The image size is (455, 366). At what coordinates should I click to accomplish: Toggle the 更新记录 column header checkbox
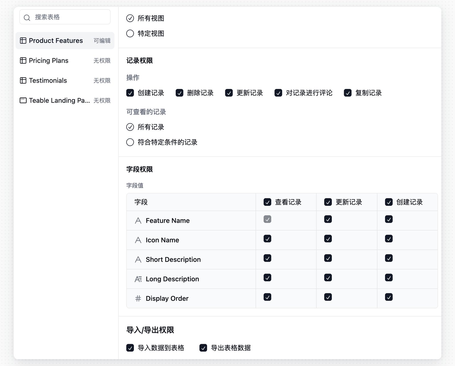click(x=328, y=202)
